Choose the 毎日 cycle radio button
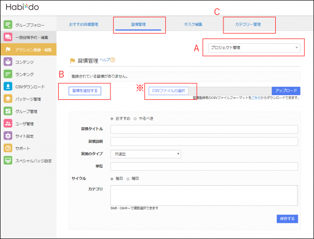Viewport: 314px width, 239px height. pyautogui.click(x=112, y=179)
